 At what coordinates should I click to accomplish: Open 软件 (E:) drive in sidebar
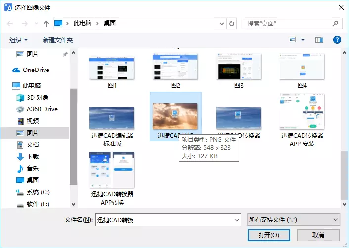click(x=38, y=204)
